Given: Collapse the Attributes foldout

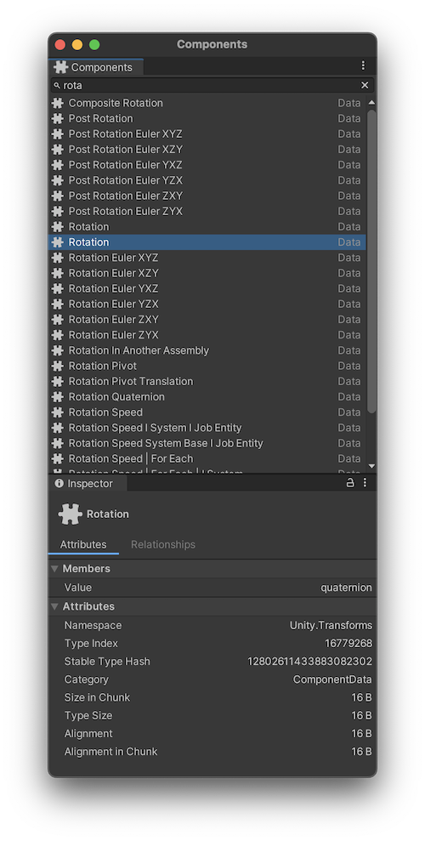Looking at the screenshot, I should [x=54, y=606].
